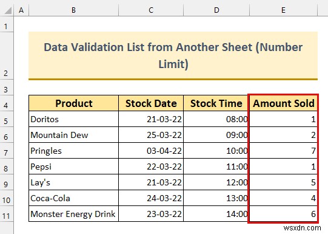328x234 pixels.
Task: Select amount sold 6 for Monster Energy Drink
Action: pyautogui.click(x=284, y=214)
